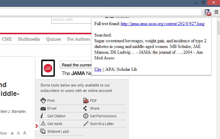Minimize the browser window
The image size is (220, 139).
coord(196,3)
